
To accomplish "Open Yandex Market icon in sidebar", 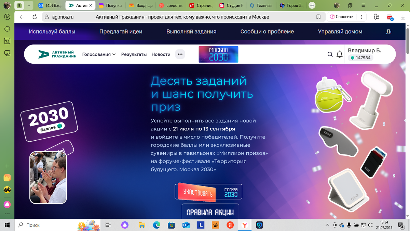I will point(7,190).
